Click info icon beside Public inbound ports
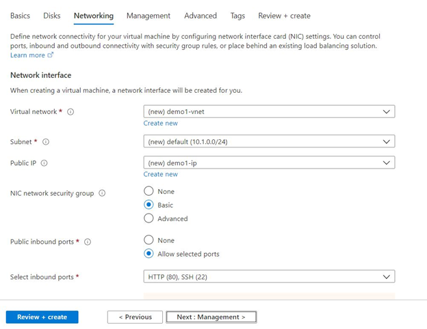Viewport: 427px width, 329px height. pyautogui.click(x=88, y=242)
